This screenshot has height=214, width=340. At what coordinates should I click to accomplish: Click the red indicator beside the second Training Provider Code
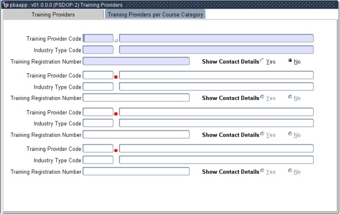tap(116, 77)
